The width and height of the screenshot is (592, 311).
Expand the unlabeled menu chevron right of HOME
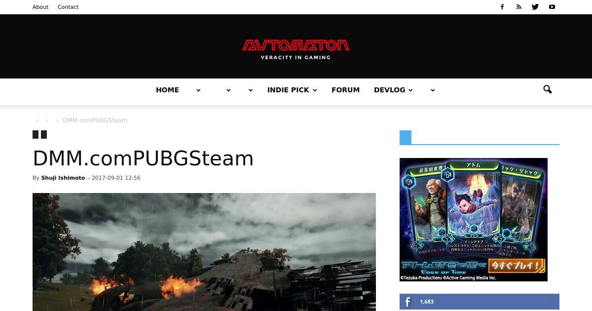click(x=198, y=90)
